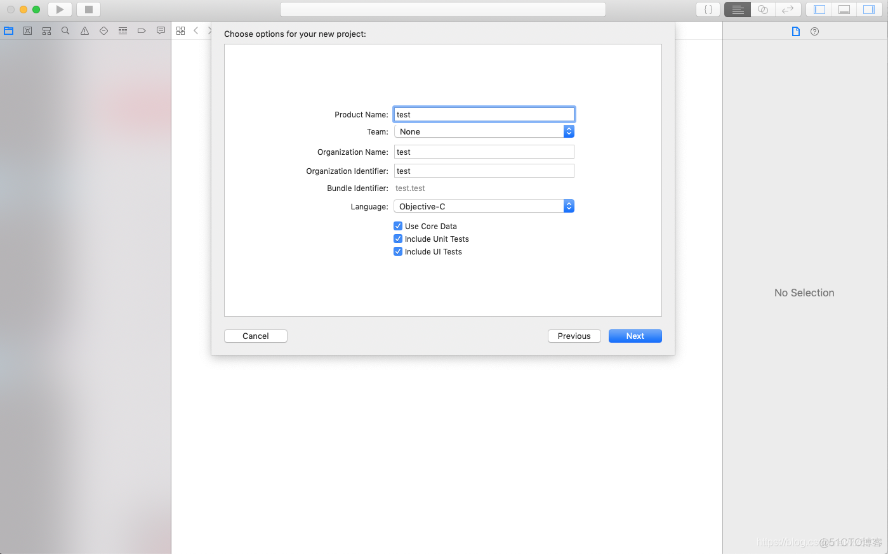Click the No Selection inspector text
The image size is (888, 554).
[804, 293]
